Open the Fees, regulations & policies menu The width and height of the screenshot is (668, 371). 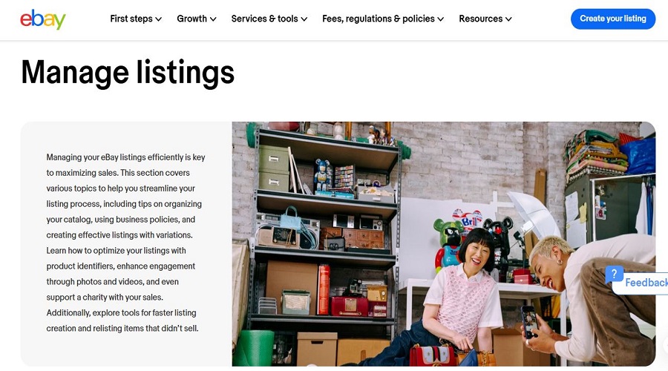coord(383,19)
